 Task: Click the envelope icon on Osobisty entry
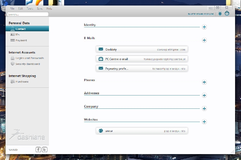[x=100, y=49]
